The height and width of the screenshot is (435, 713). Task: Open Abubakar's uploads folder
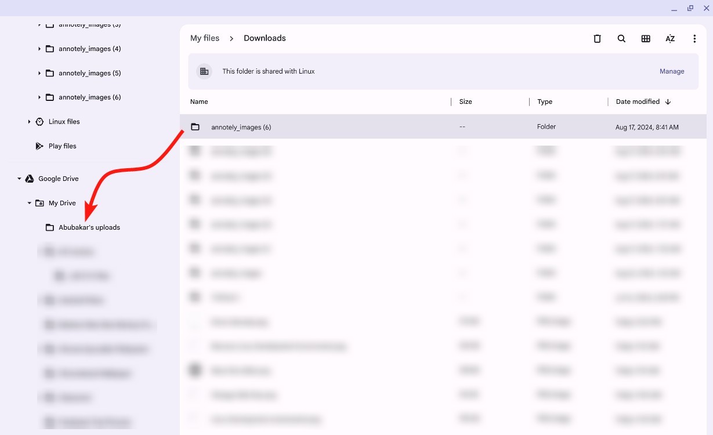pos(89,227)
